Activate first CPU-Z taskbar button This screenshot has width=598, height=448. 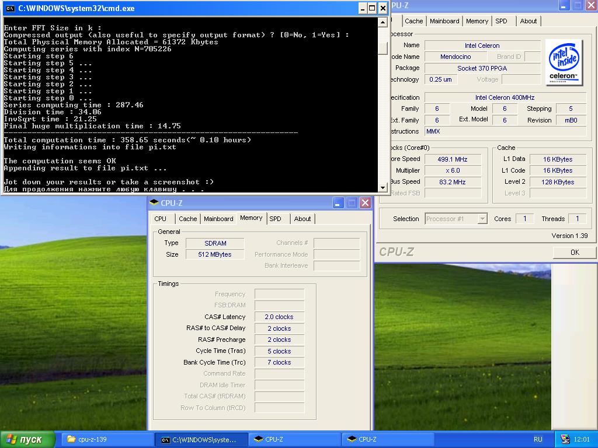pyautogui.click(x=294, y=439)
